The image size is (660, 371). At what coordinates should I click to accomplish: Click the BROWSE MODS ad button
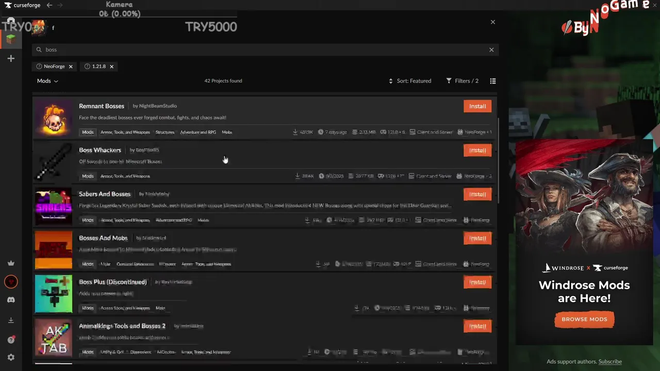coord(584,319)
